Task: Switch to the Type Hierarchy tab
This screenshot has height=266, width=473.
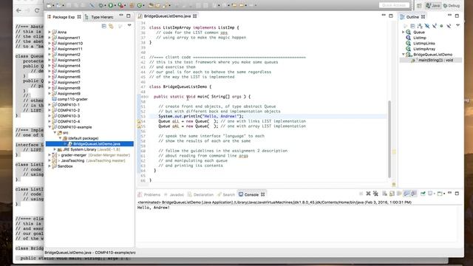Action: [x=99, y=17]
